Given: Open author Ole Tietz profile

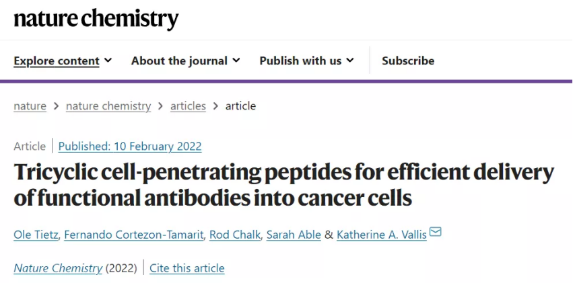Looking at the screenshot, I should point(36,235).
